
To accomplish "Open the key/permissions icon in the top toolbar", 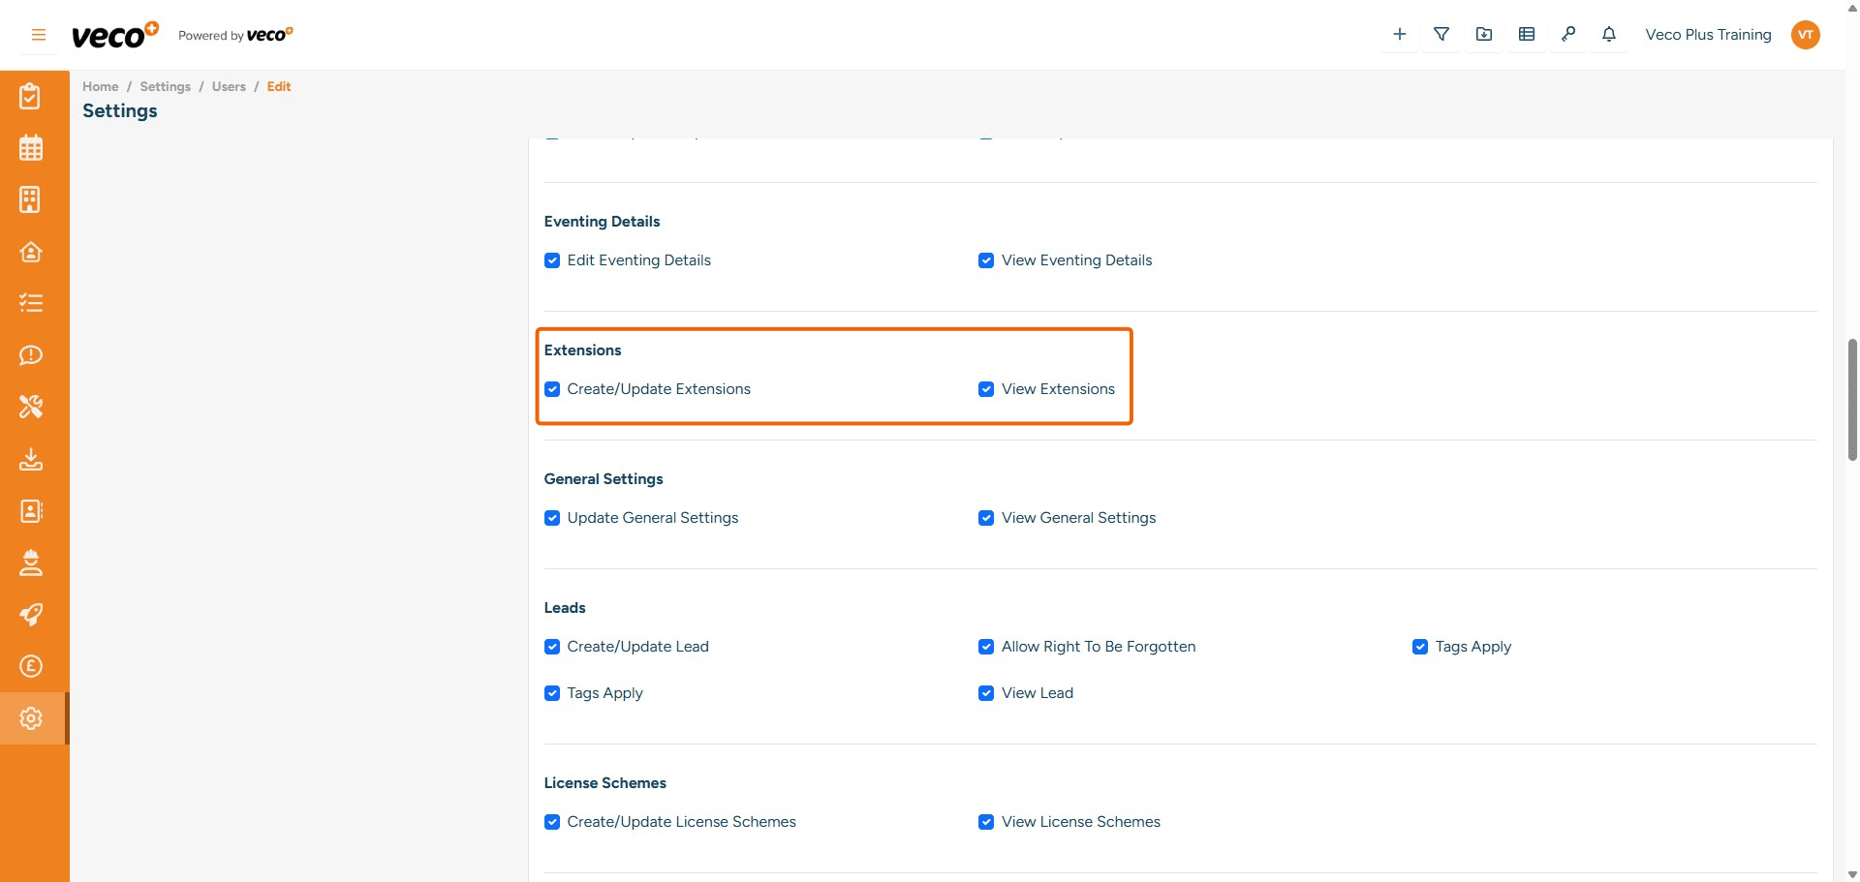I will (1569, 34).
